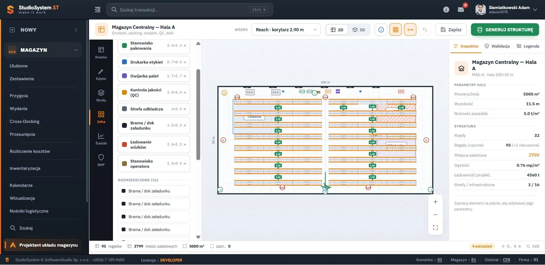
Task: Open Kalendarze
Action: tap(21, 185)
